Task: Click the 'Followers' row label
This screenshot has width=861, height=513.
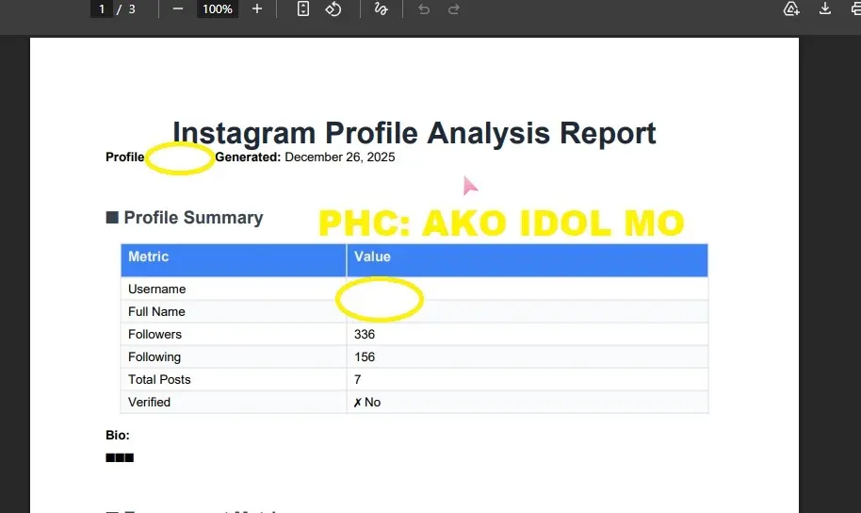Action: point(154,335)
